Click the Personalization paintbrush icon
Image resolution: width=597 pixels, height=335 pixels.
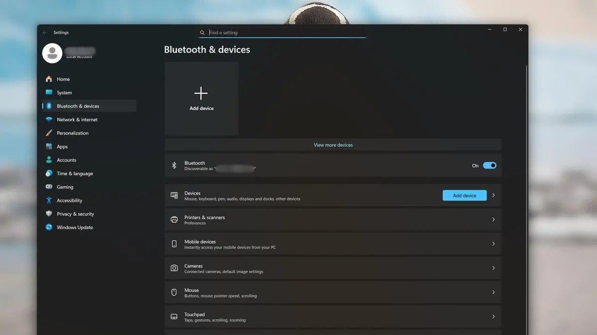click(49, 133)
